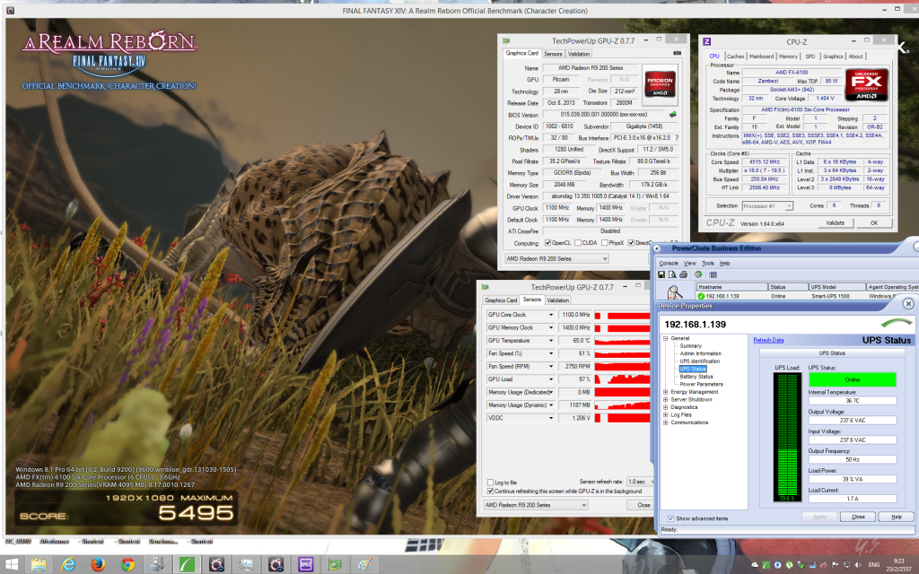This screenshot has height=574, width=919.
Task: Switch to the CPU-Z Mainboard tab
Action: (761, 57)
